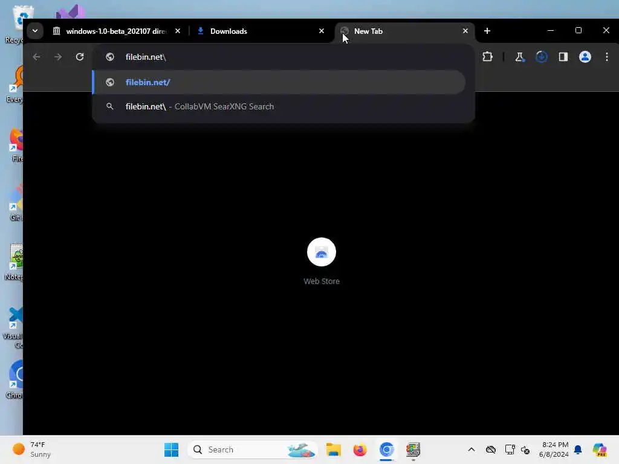
Task: Select the Everything desktop shortcut
Action: pyautogui.click(x=16, y=83)
